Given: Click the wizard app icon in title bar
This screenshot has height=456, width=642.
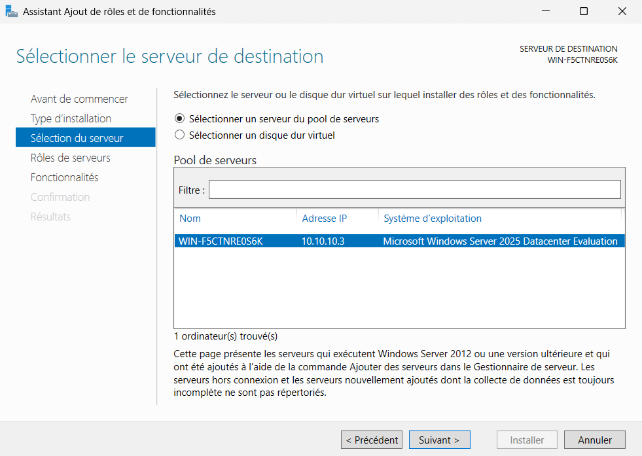Looking at the screenshot, I should [x=11, y=11].
